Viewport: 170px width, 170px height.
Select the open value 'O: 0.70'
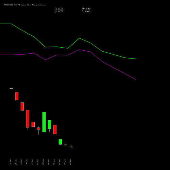(x=59, y=12)
